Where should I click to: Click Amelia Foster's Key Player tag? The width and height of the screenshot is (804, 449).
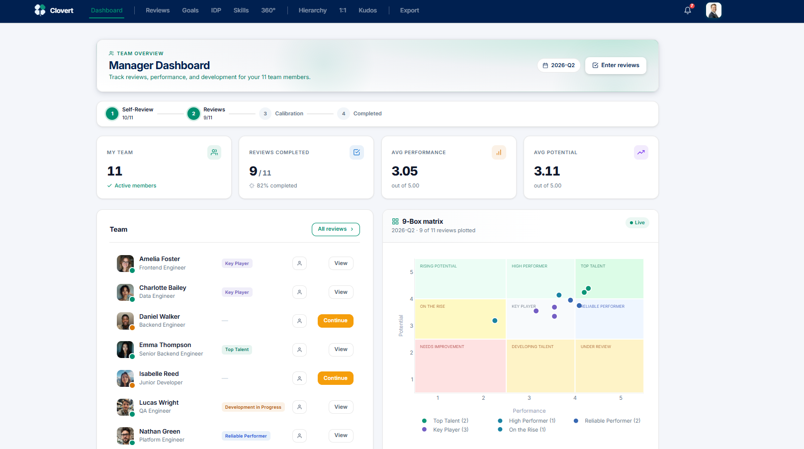point(237,264)
